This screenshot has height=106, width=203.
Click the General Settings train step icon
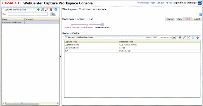(x=72, y=24)
